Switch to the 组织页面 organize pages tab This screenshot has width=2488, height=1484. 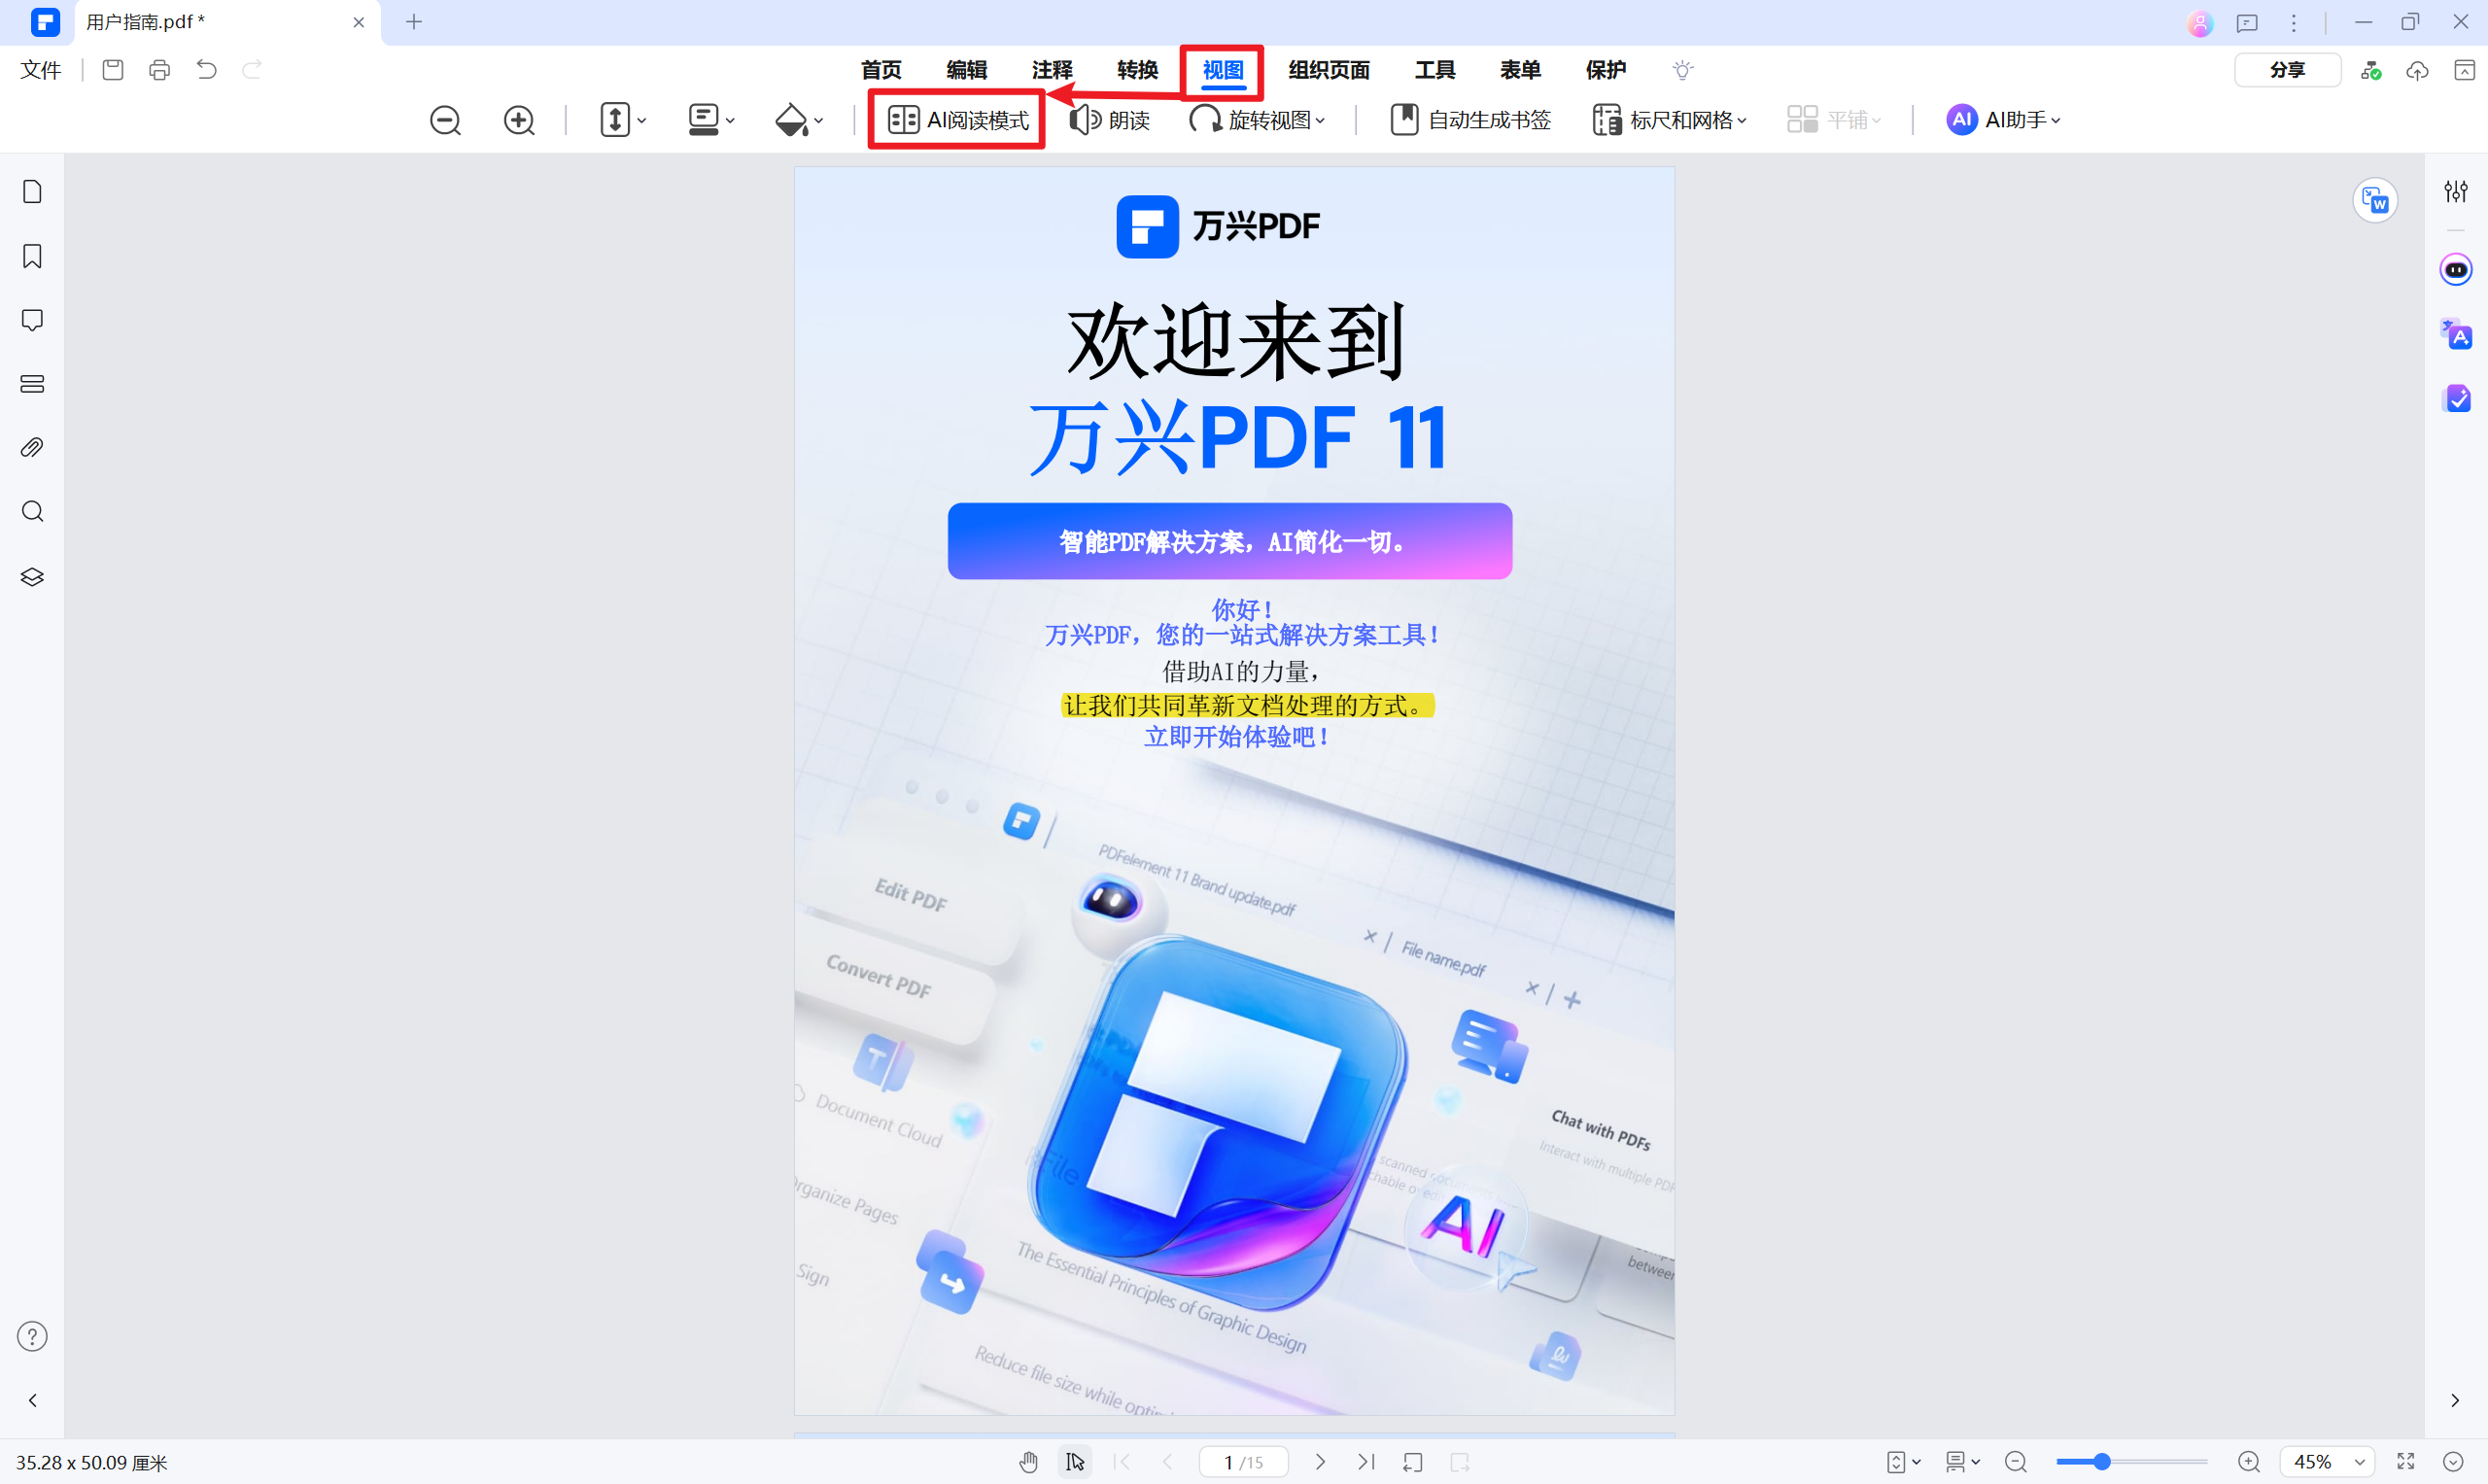(1329, 70)
